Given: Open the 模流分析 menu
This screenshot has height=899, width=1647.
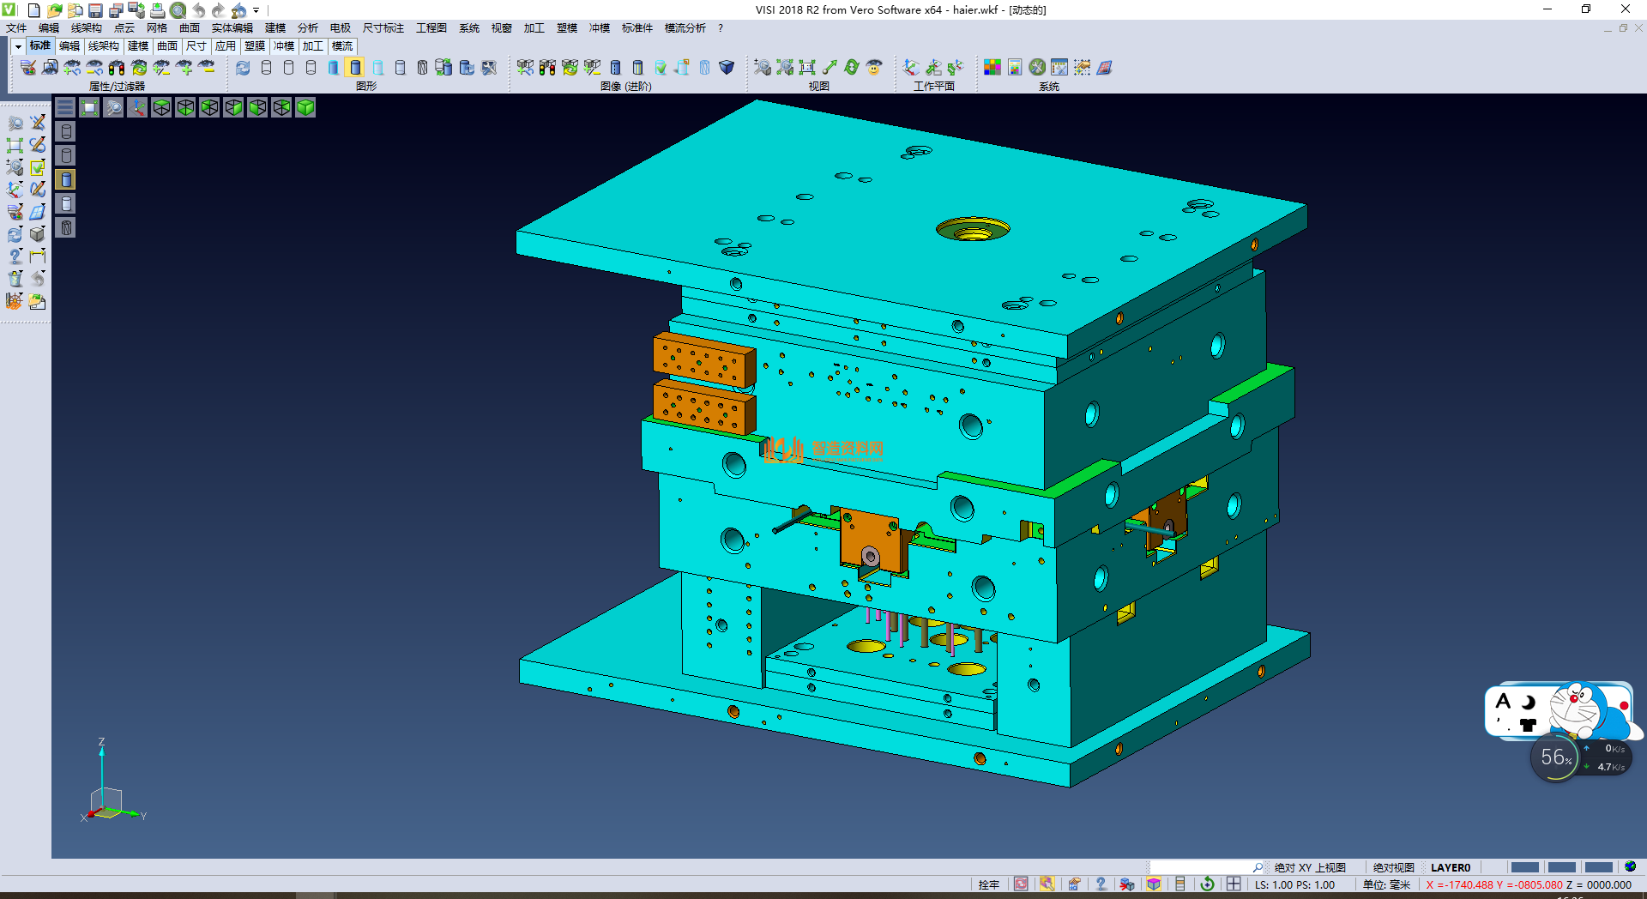Looking at the screenshot, I should click(685, 28).
